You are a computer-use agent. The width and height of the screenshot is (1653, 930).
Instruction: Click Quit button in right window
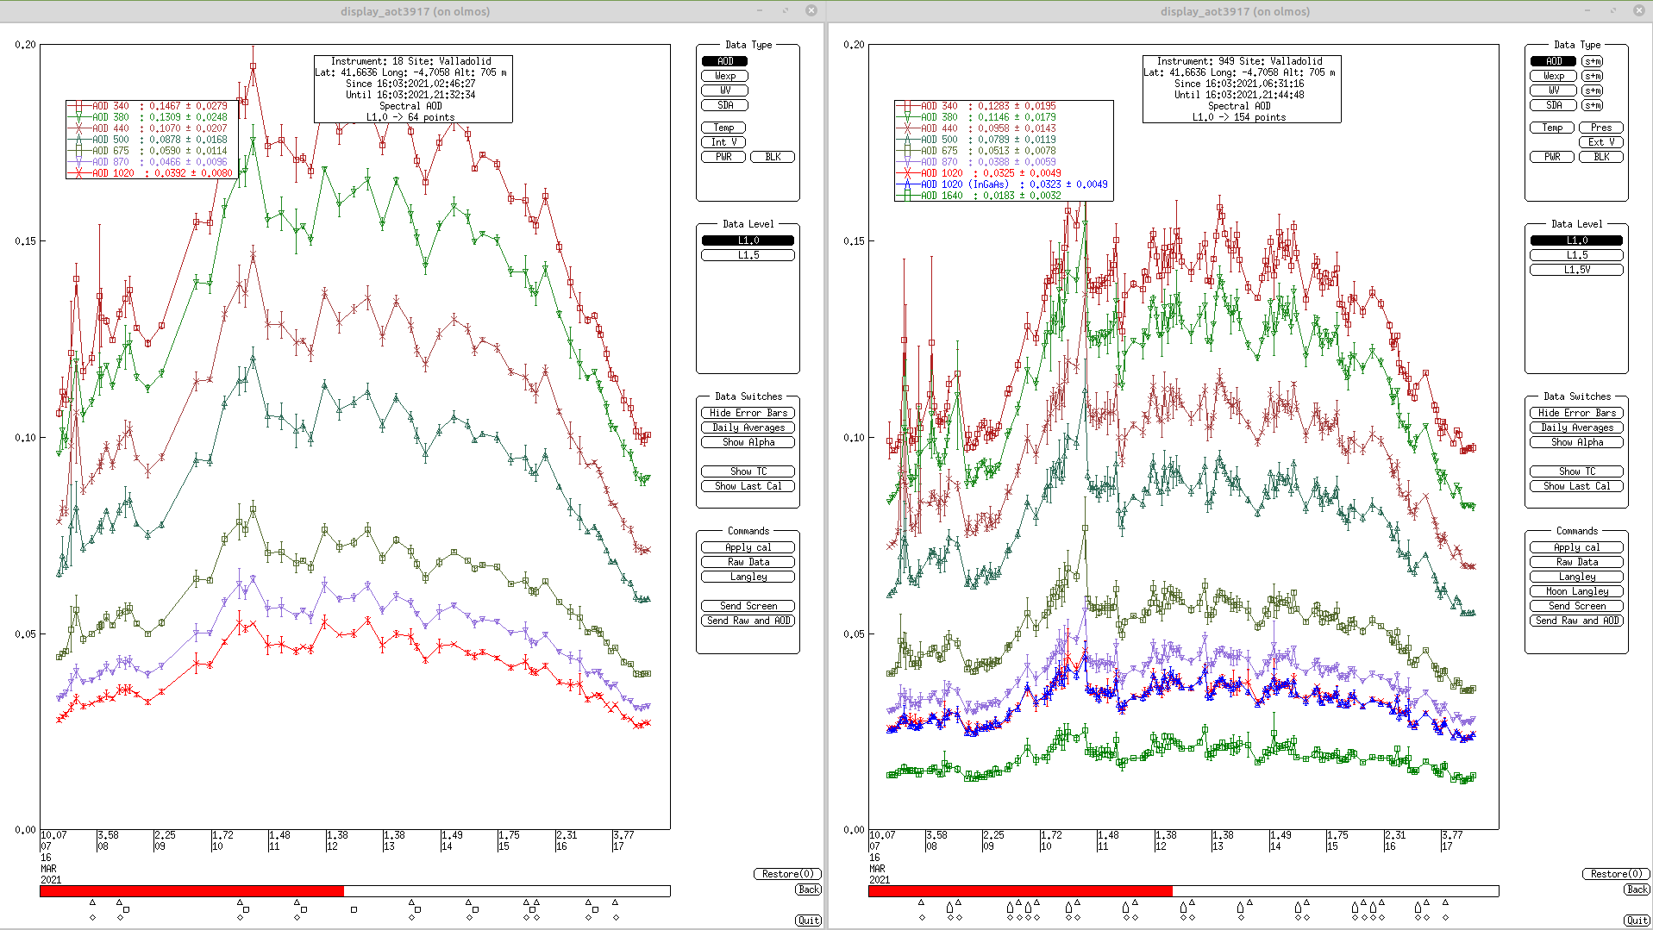point(1637,921)
